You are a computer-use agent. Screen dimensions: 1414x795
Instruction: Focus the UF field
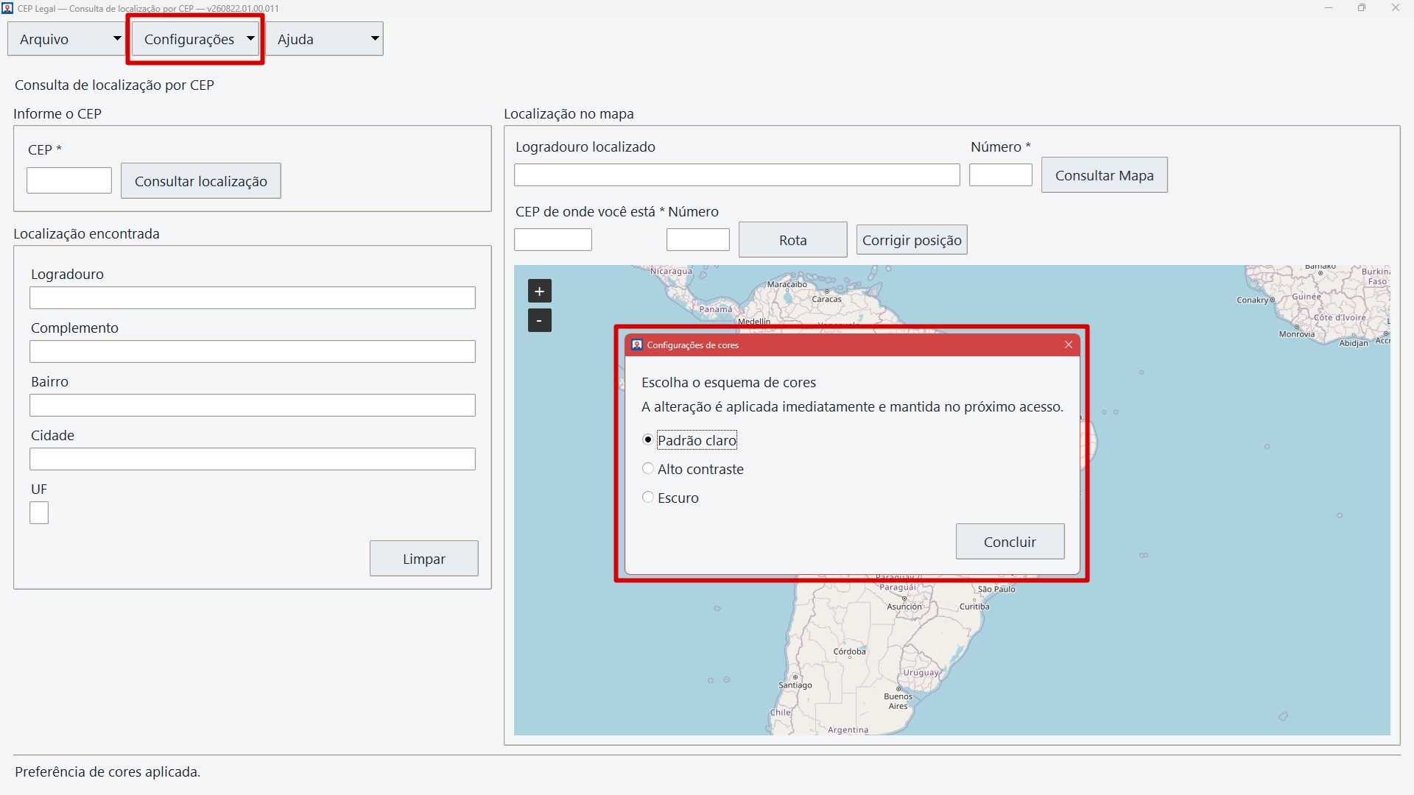click(x=39, y=513)
